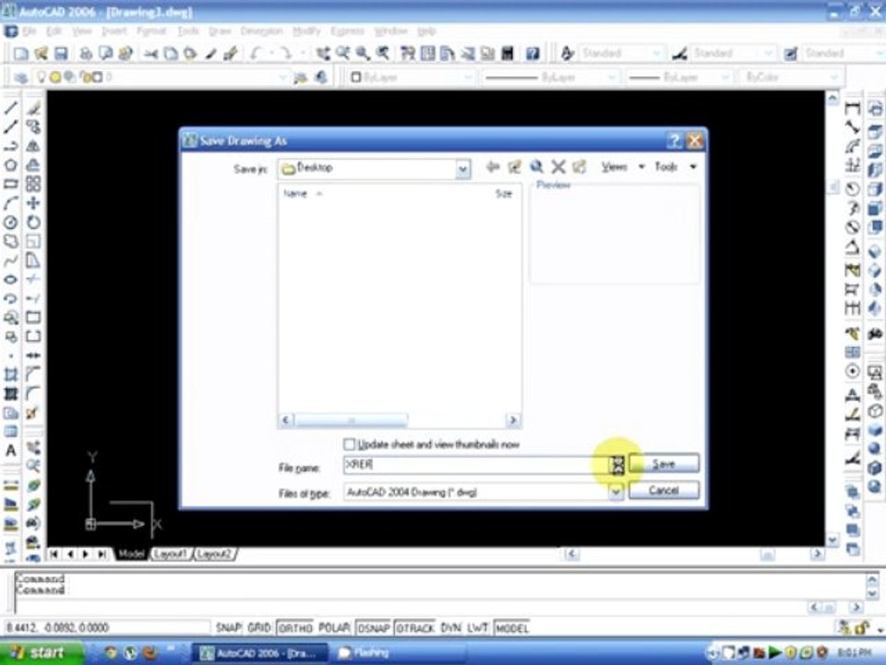This screenshot has width=886, height=665.
Task: Click the Undo arrow icon
Action: click(255, 54)
